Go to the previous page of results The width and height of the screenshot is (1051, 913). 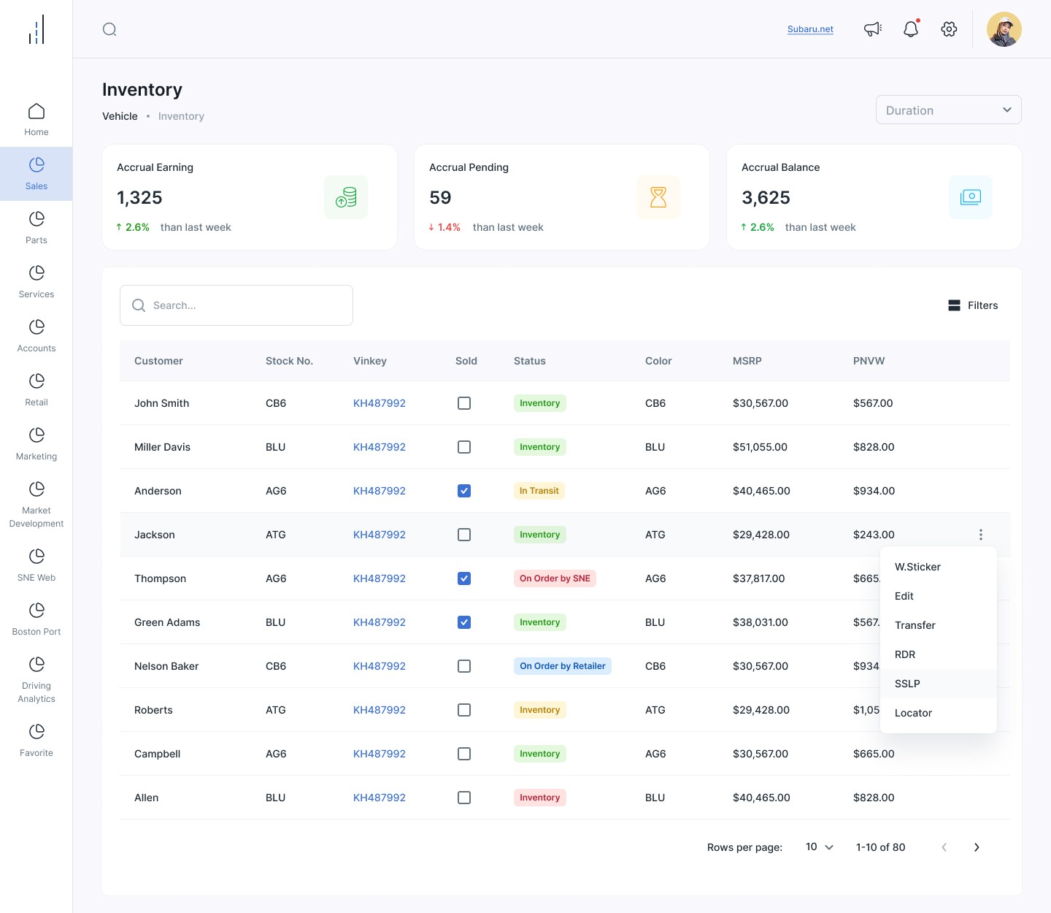944,847
